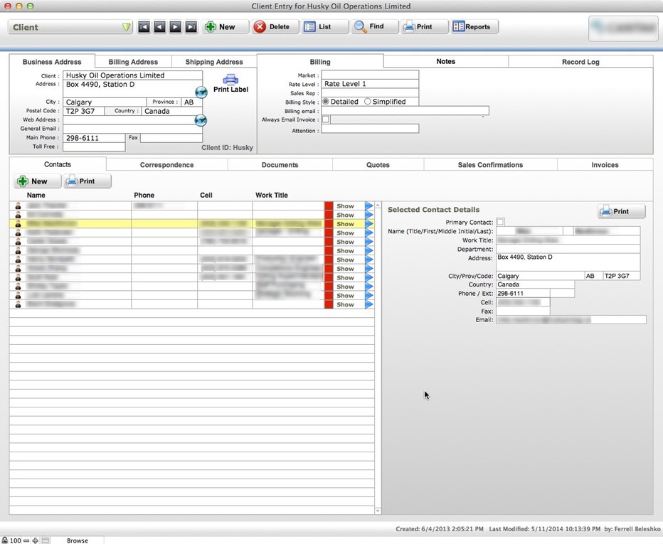Click the zoom out icon in status bar
The width and height of the screenshot is (663, 544).
tap(26, 540)
